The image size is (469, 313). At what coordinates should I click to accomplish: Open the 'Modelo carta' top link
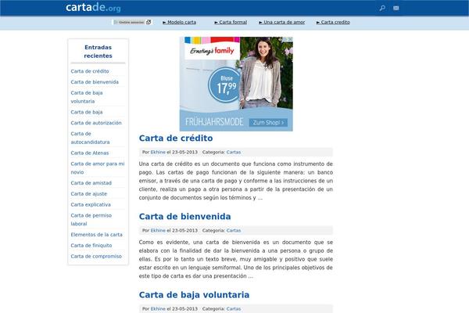pos(181,23)
